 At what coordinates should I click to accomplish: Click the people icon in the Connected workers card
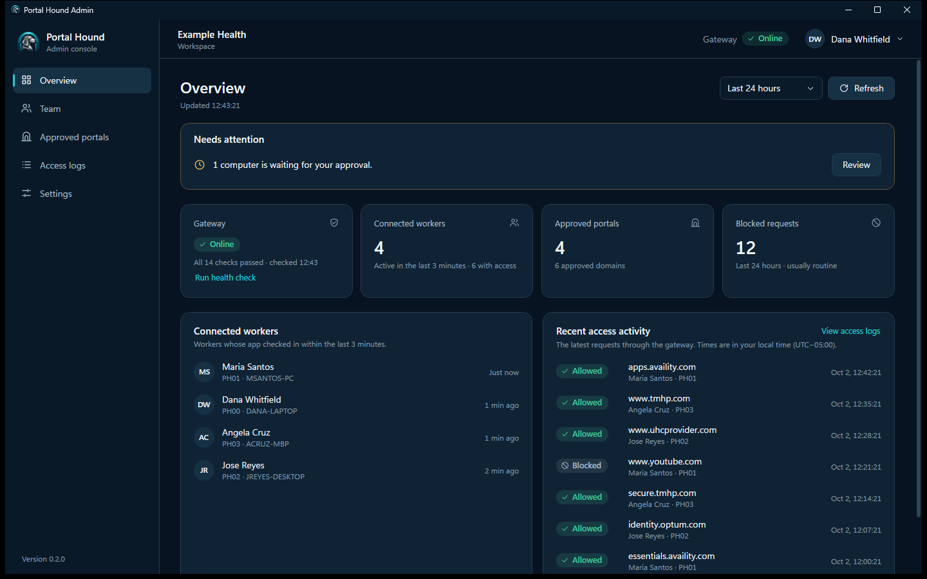coord(514,223)
